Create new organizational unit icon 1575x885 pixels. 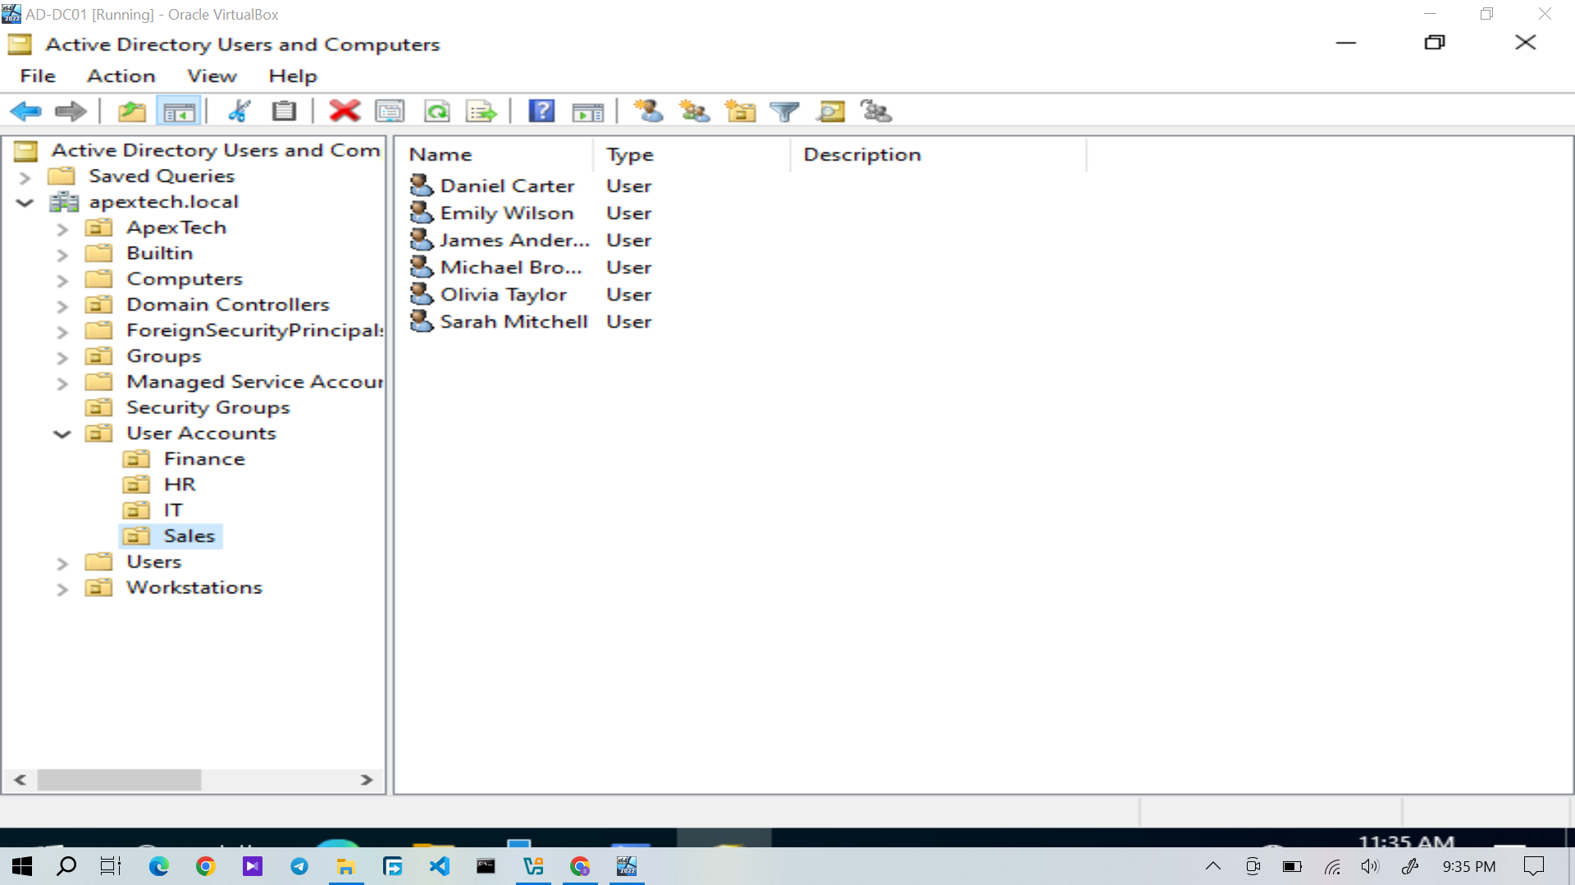coord(740,111)
